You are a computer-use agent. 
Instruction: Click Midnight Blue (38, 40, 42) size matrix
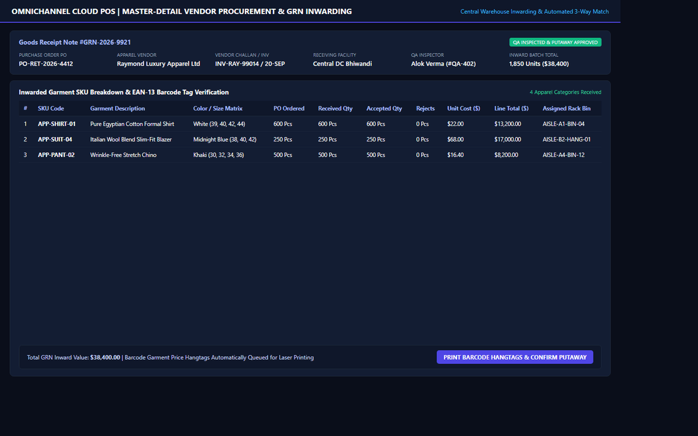pyautogui.click(x=225, y=140)
